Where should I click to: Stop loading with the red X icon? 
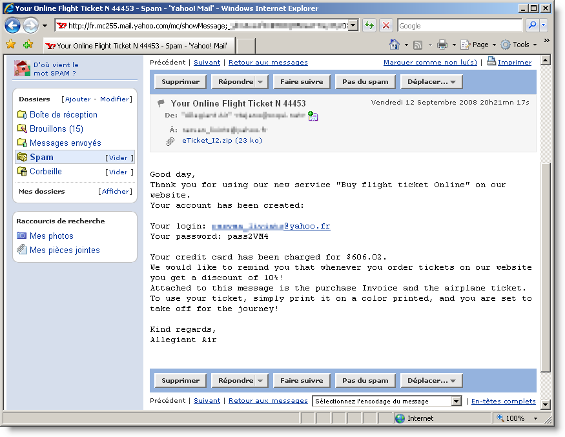click(x=386, y=26)
